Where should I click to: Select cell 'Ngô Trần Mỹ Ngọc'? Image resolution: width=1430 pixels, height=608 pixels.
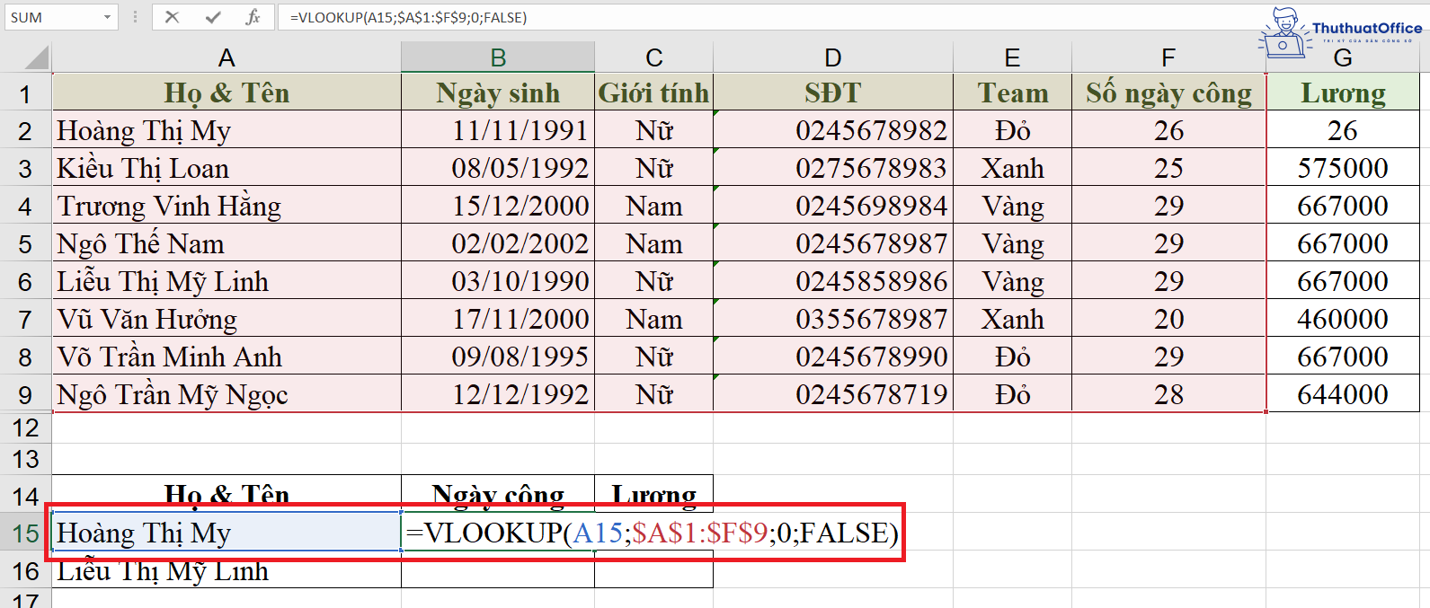coord(226,394)
